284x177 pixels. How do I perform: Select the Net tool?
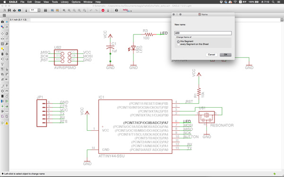[7, 101]
